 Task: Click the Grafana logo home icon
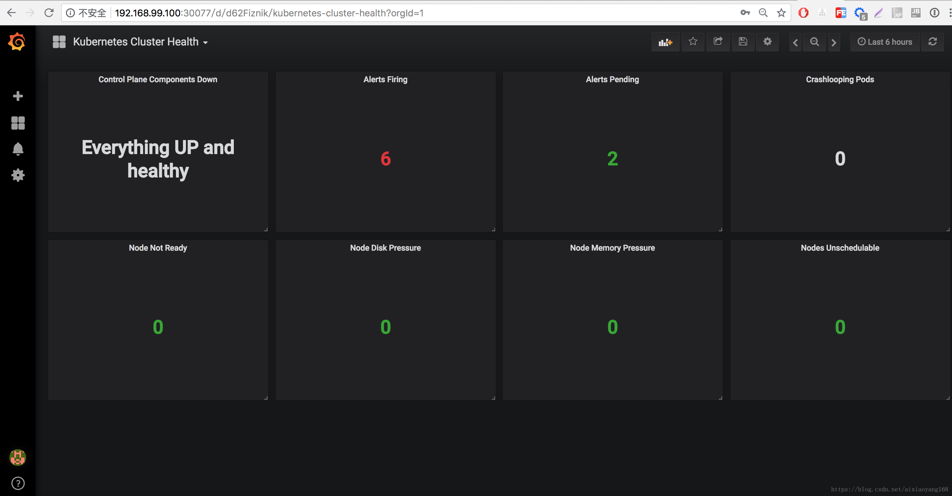[17, 42]
